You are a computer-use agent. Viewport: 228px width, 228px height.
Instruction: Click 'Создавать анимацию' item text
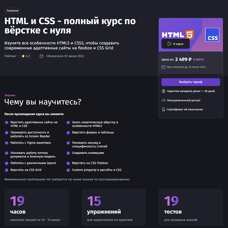(x=88, y=153)
